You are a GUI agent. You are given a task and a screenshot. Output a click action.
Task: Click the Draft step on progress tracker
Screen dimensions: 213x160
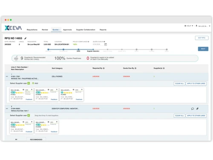(x=78, y=49)
